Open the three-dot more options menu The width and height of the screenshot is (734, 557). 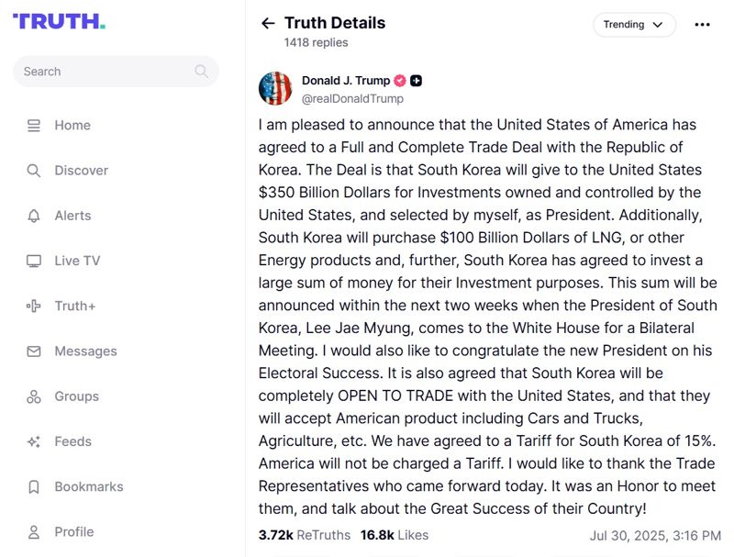click(702, 25)
